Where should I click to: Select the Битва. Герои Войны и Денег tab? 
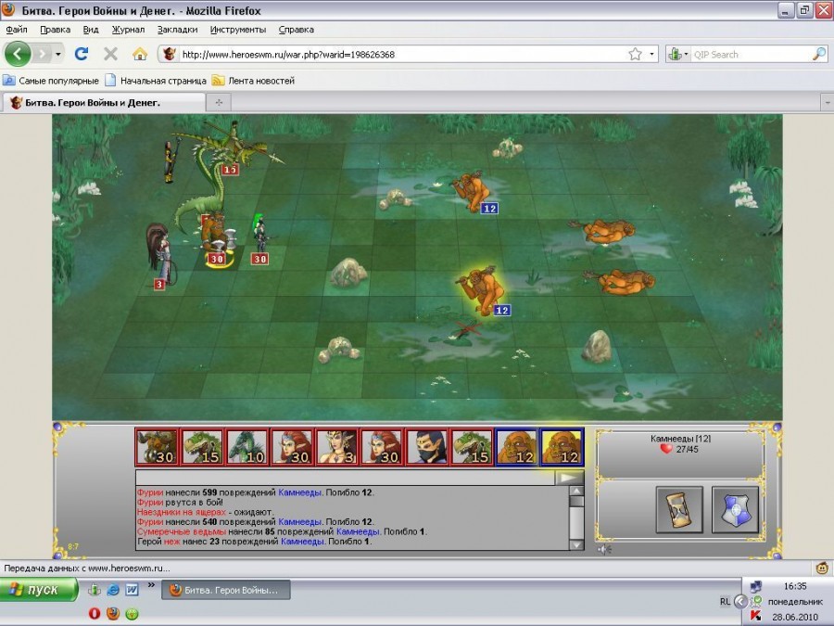tap(104, 102)
